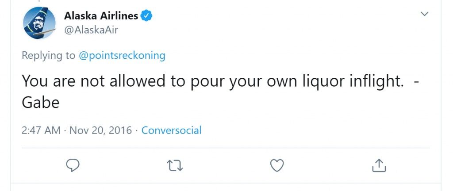Image resolution: width=453 pixels, height=191 pixels.
Task: Open the tweet via 2:47 AM timestamp
Action: click(x=41, y=130)
